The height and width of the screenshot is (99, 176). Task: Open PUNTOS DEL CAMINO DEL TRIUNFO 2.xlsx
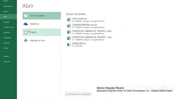point(92,31)
